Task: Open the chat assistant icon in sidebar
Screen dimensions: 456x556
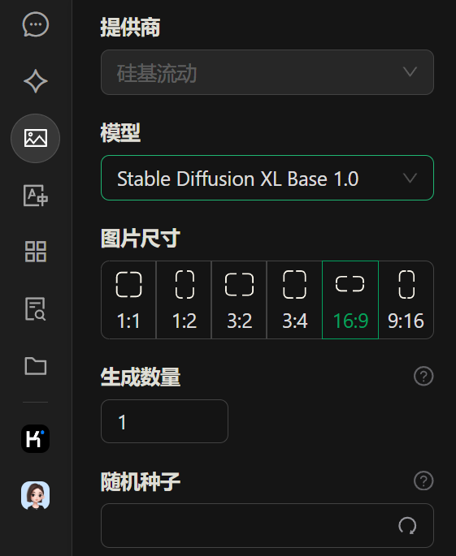Action: (36, 24)
